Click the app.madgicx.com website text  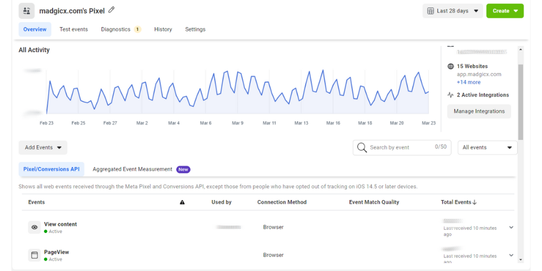point(479,74)
